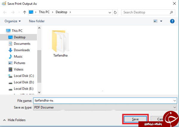Click the magnifier search icon

[x=171, y=12]
